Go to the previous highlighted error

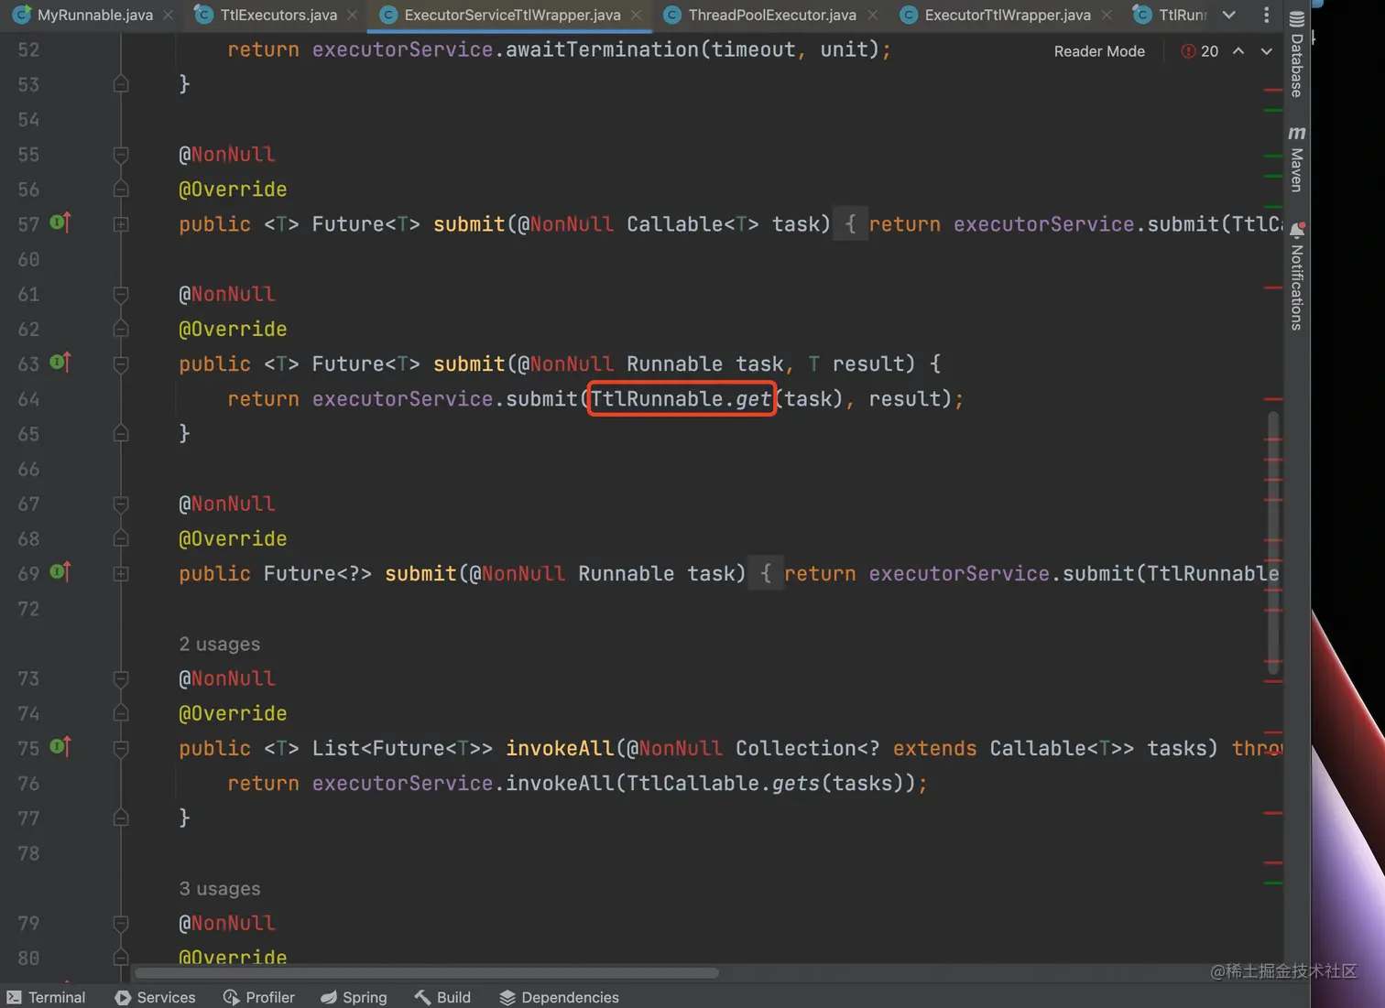(x=1238, y=51)
